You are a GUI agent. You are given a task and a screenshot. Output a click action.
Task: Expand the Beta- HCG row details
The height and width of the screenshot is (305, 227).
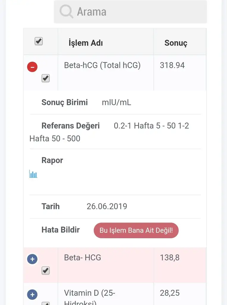[32, 259]
